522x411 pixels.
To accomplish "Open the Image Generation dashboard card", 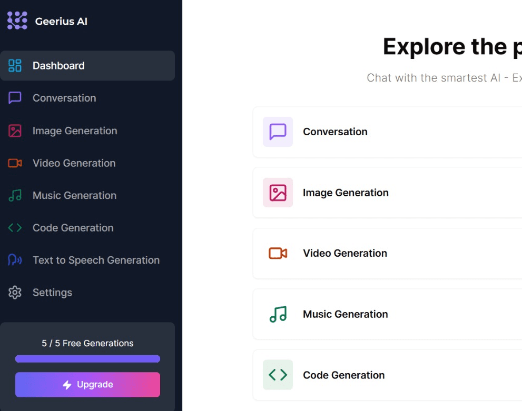I will 387,193.
